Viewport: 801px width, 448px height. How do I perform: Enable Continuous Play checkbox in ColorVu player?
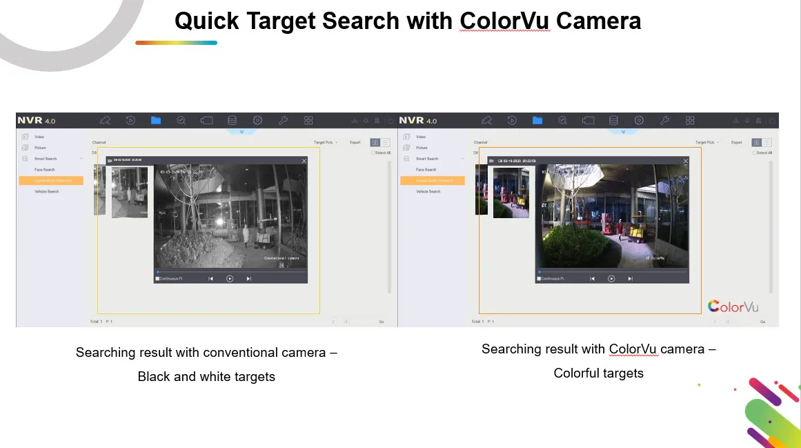[539, 279]
